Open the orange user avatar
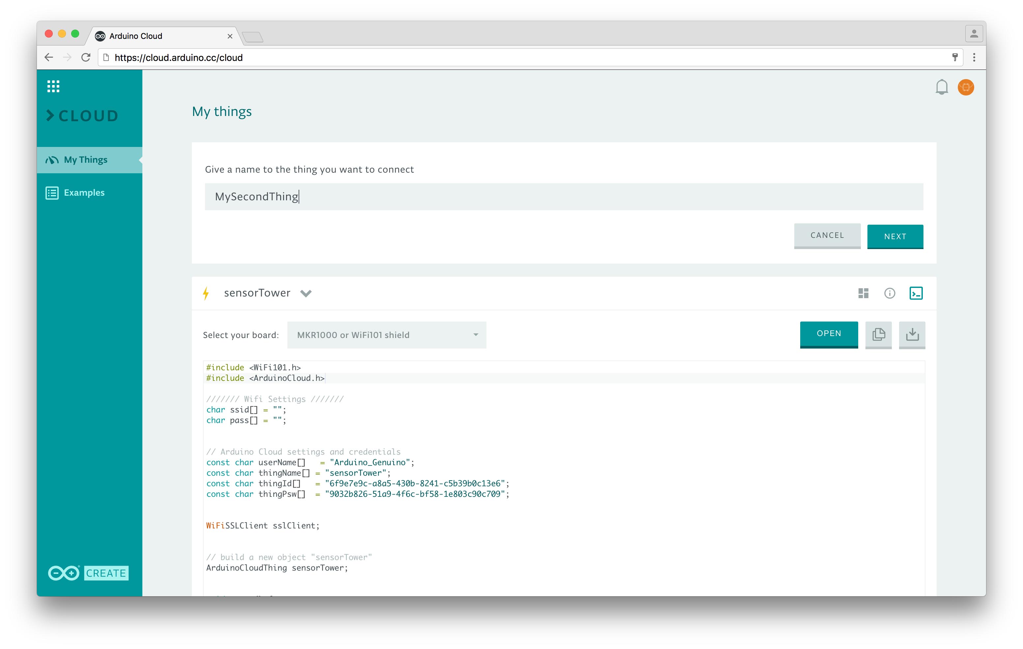Viewport: 1023px width, 649px height. click(x=966, y=87)
